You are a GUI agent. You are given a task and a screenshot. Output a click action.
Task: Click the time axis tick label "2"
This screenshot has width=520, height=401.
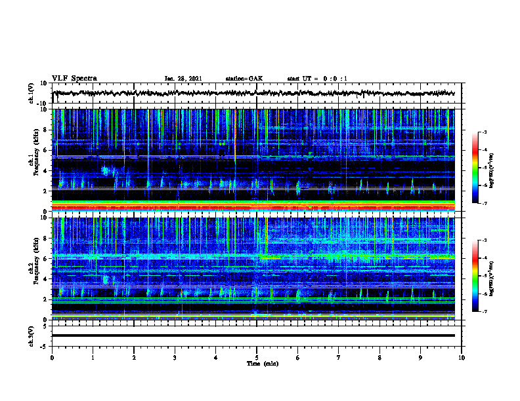pyautogui.click(x=134, y=358)
